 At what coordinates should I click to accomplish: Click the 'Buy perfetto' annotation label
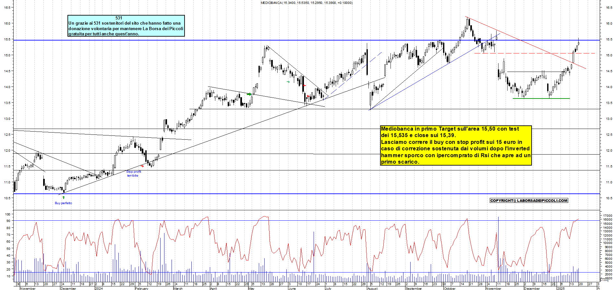[63, 203]
